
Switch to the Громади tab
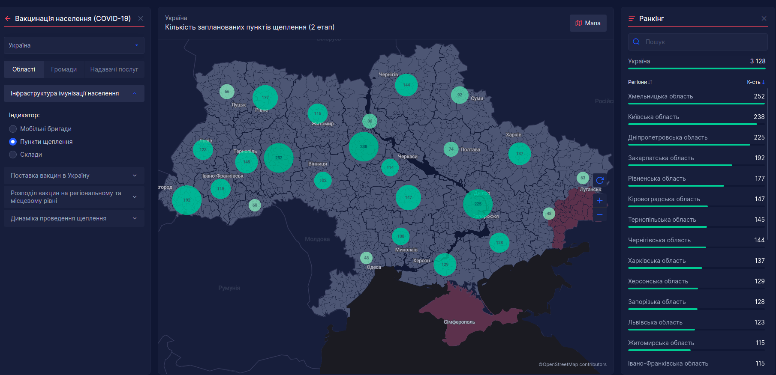[64, 69]
